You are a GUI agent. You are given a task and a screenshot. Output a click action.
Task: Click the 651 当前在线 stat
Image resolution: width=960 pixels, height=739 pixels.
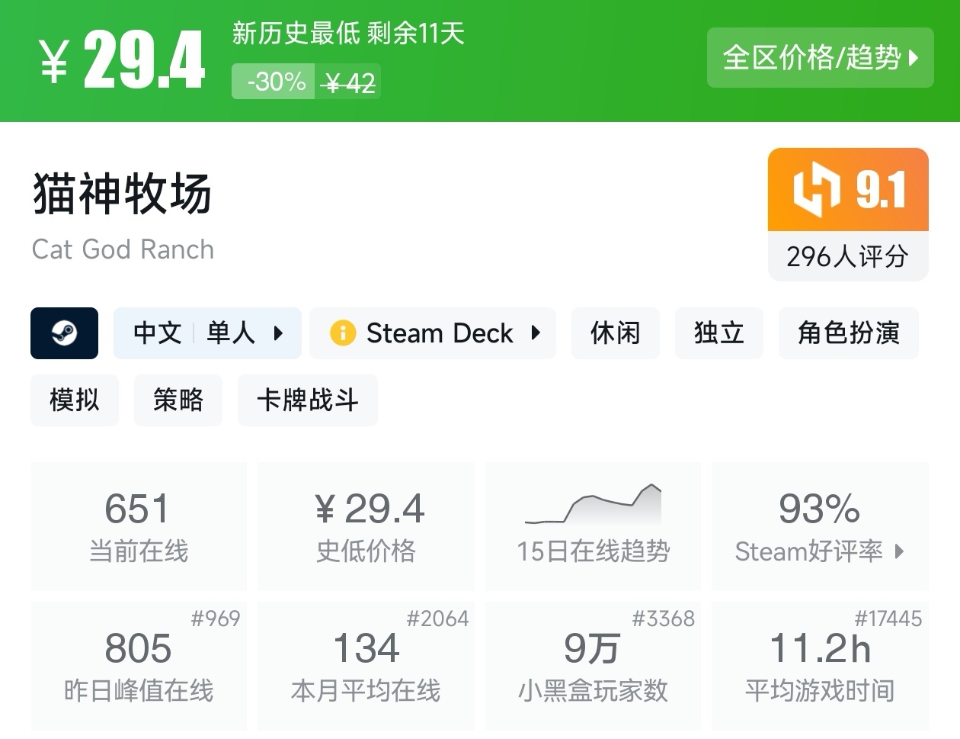click(x=139, y=526)
